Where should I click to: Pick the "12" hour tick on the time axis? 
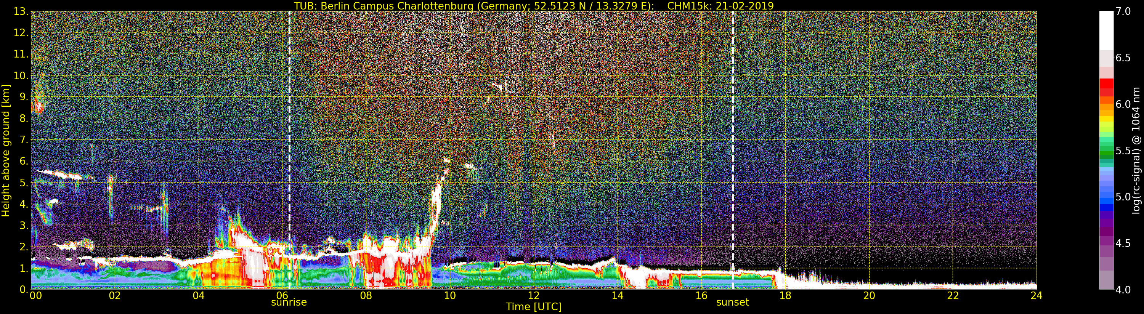[x=534, y=295]
